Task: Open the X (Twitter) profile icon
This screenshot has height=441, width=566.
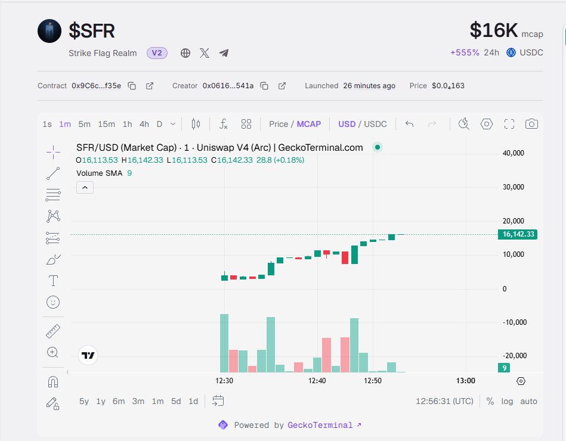Action: (205, 53)
